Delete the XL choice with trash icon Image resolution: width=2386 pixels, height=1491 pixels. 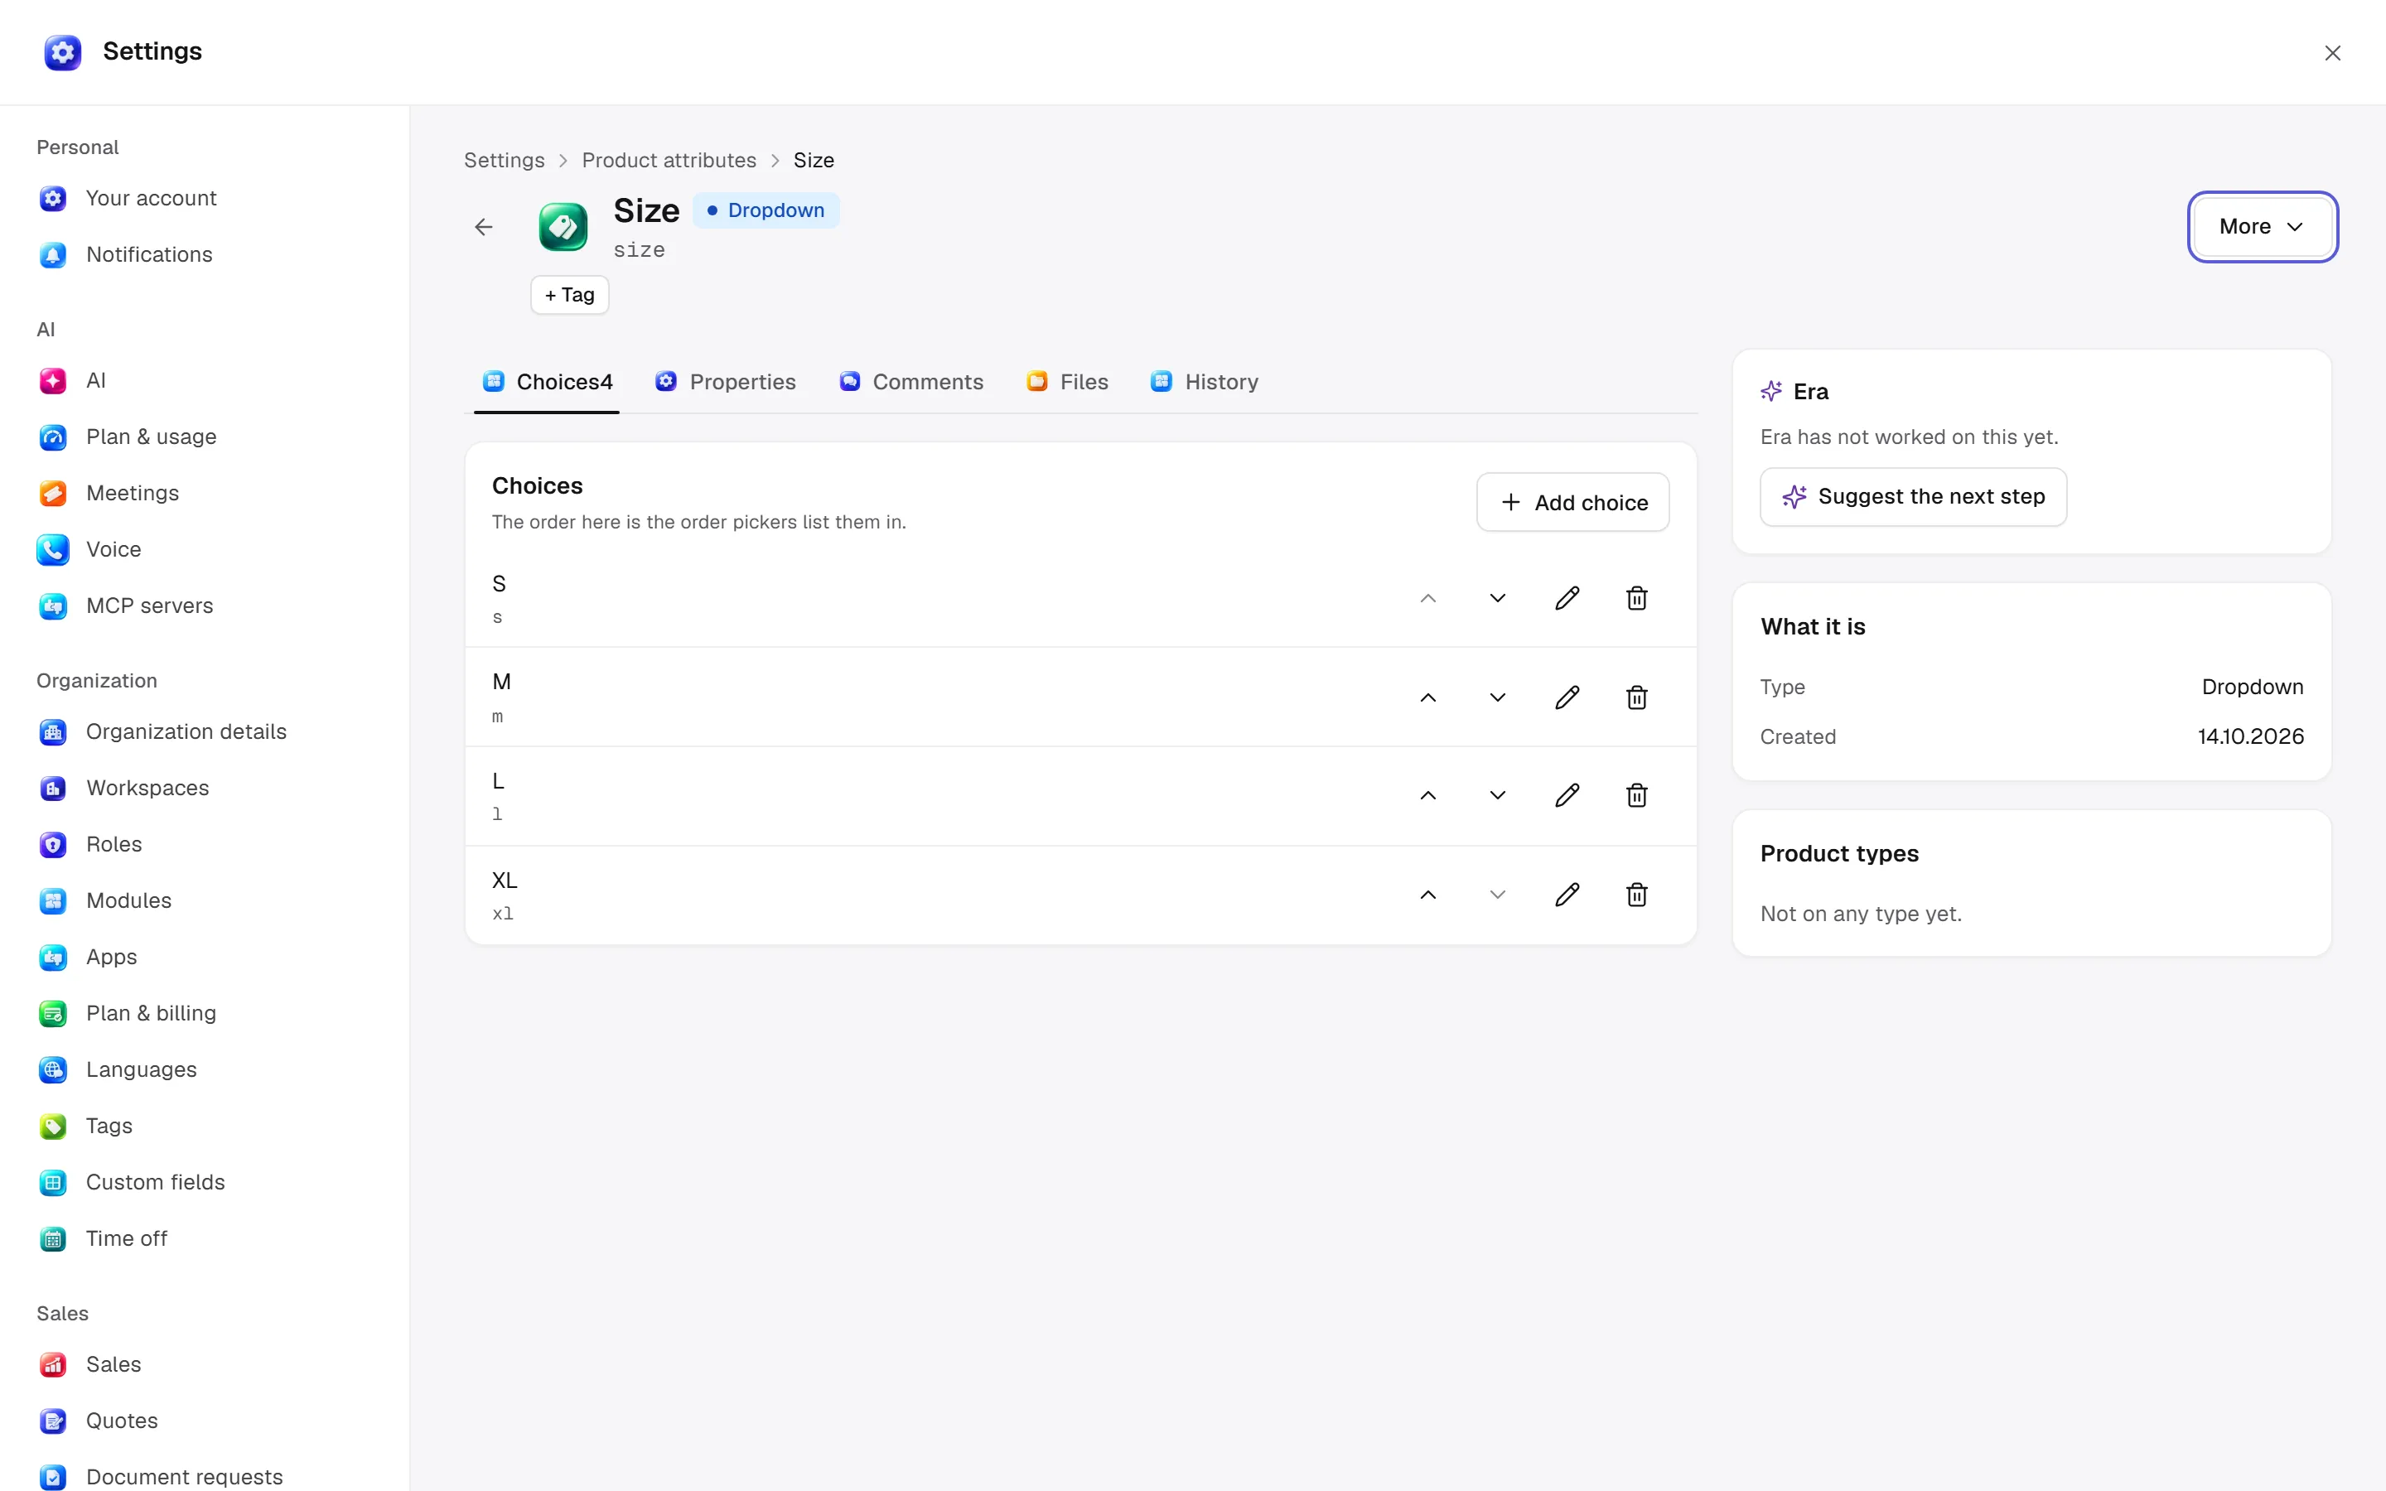click(1637, 895)
